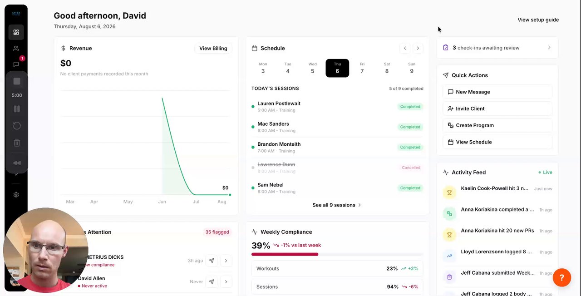Click the app logo atop sidebar
This screenshot has height=296, width=581.
[x=16, y=14]
